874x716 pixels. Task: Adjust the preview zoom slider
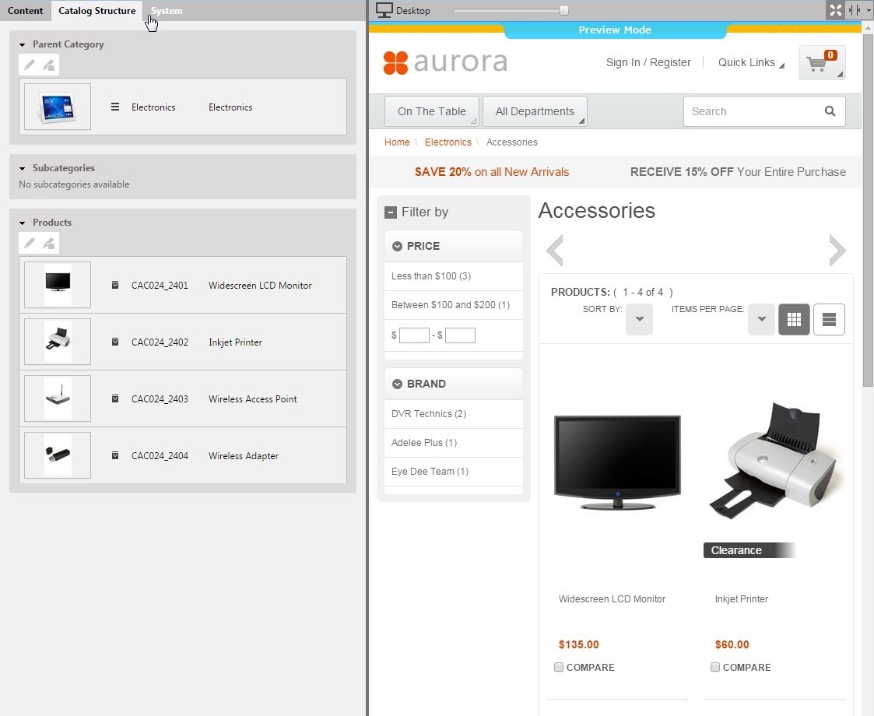(562, 10)
